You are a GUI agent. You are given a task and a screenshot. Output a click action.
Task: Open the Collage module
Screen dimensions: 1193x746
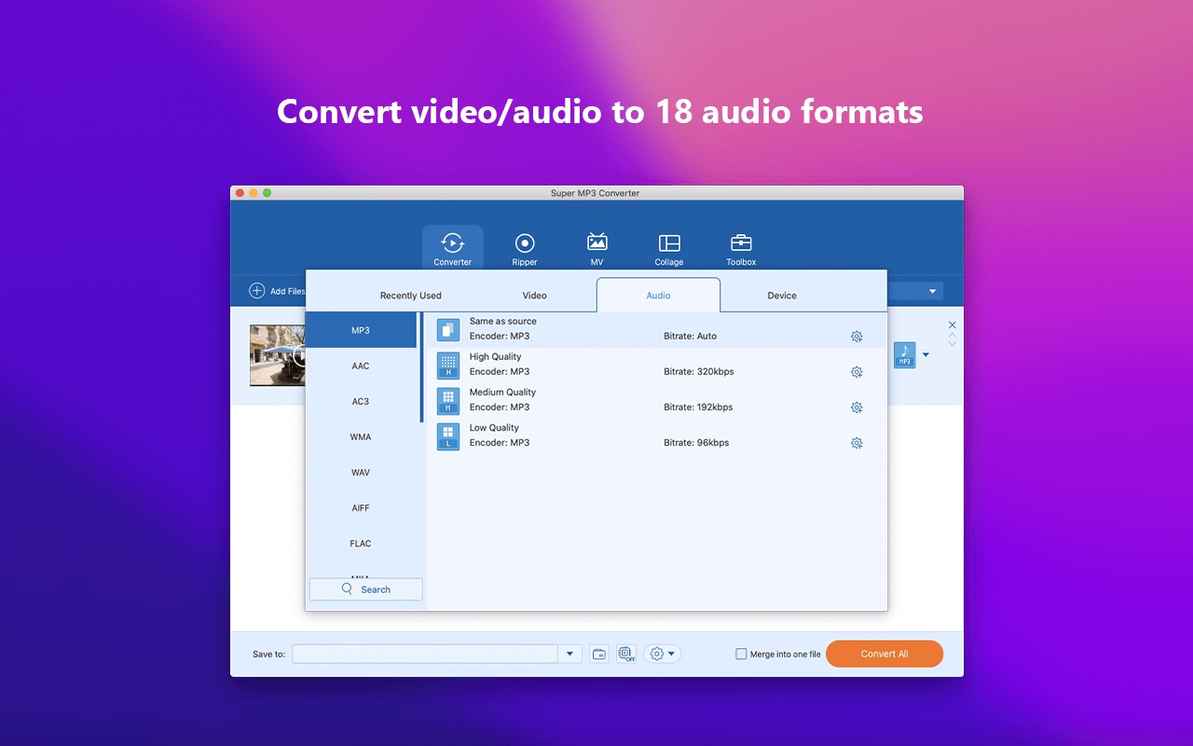669,248
